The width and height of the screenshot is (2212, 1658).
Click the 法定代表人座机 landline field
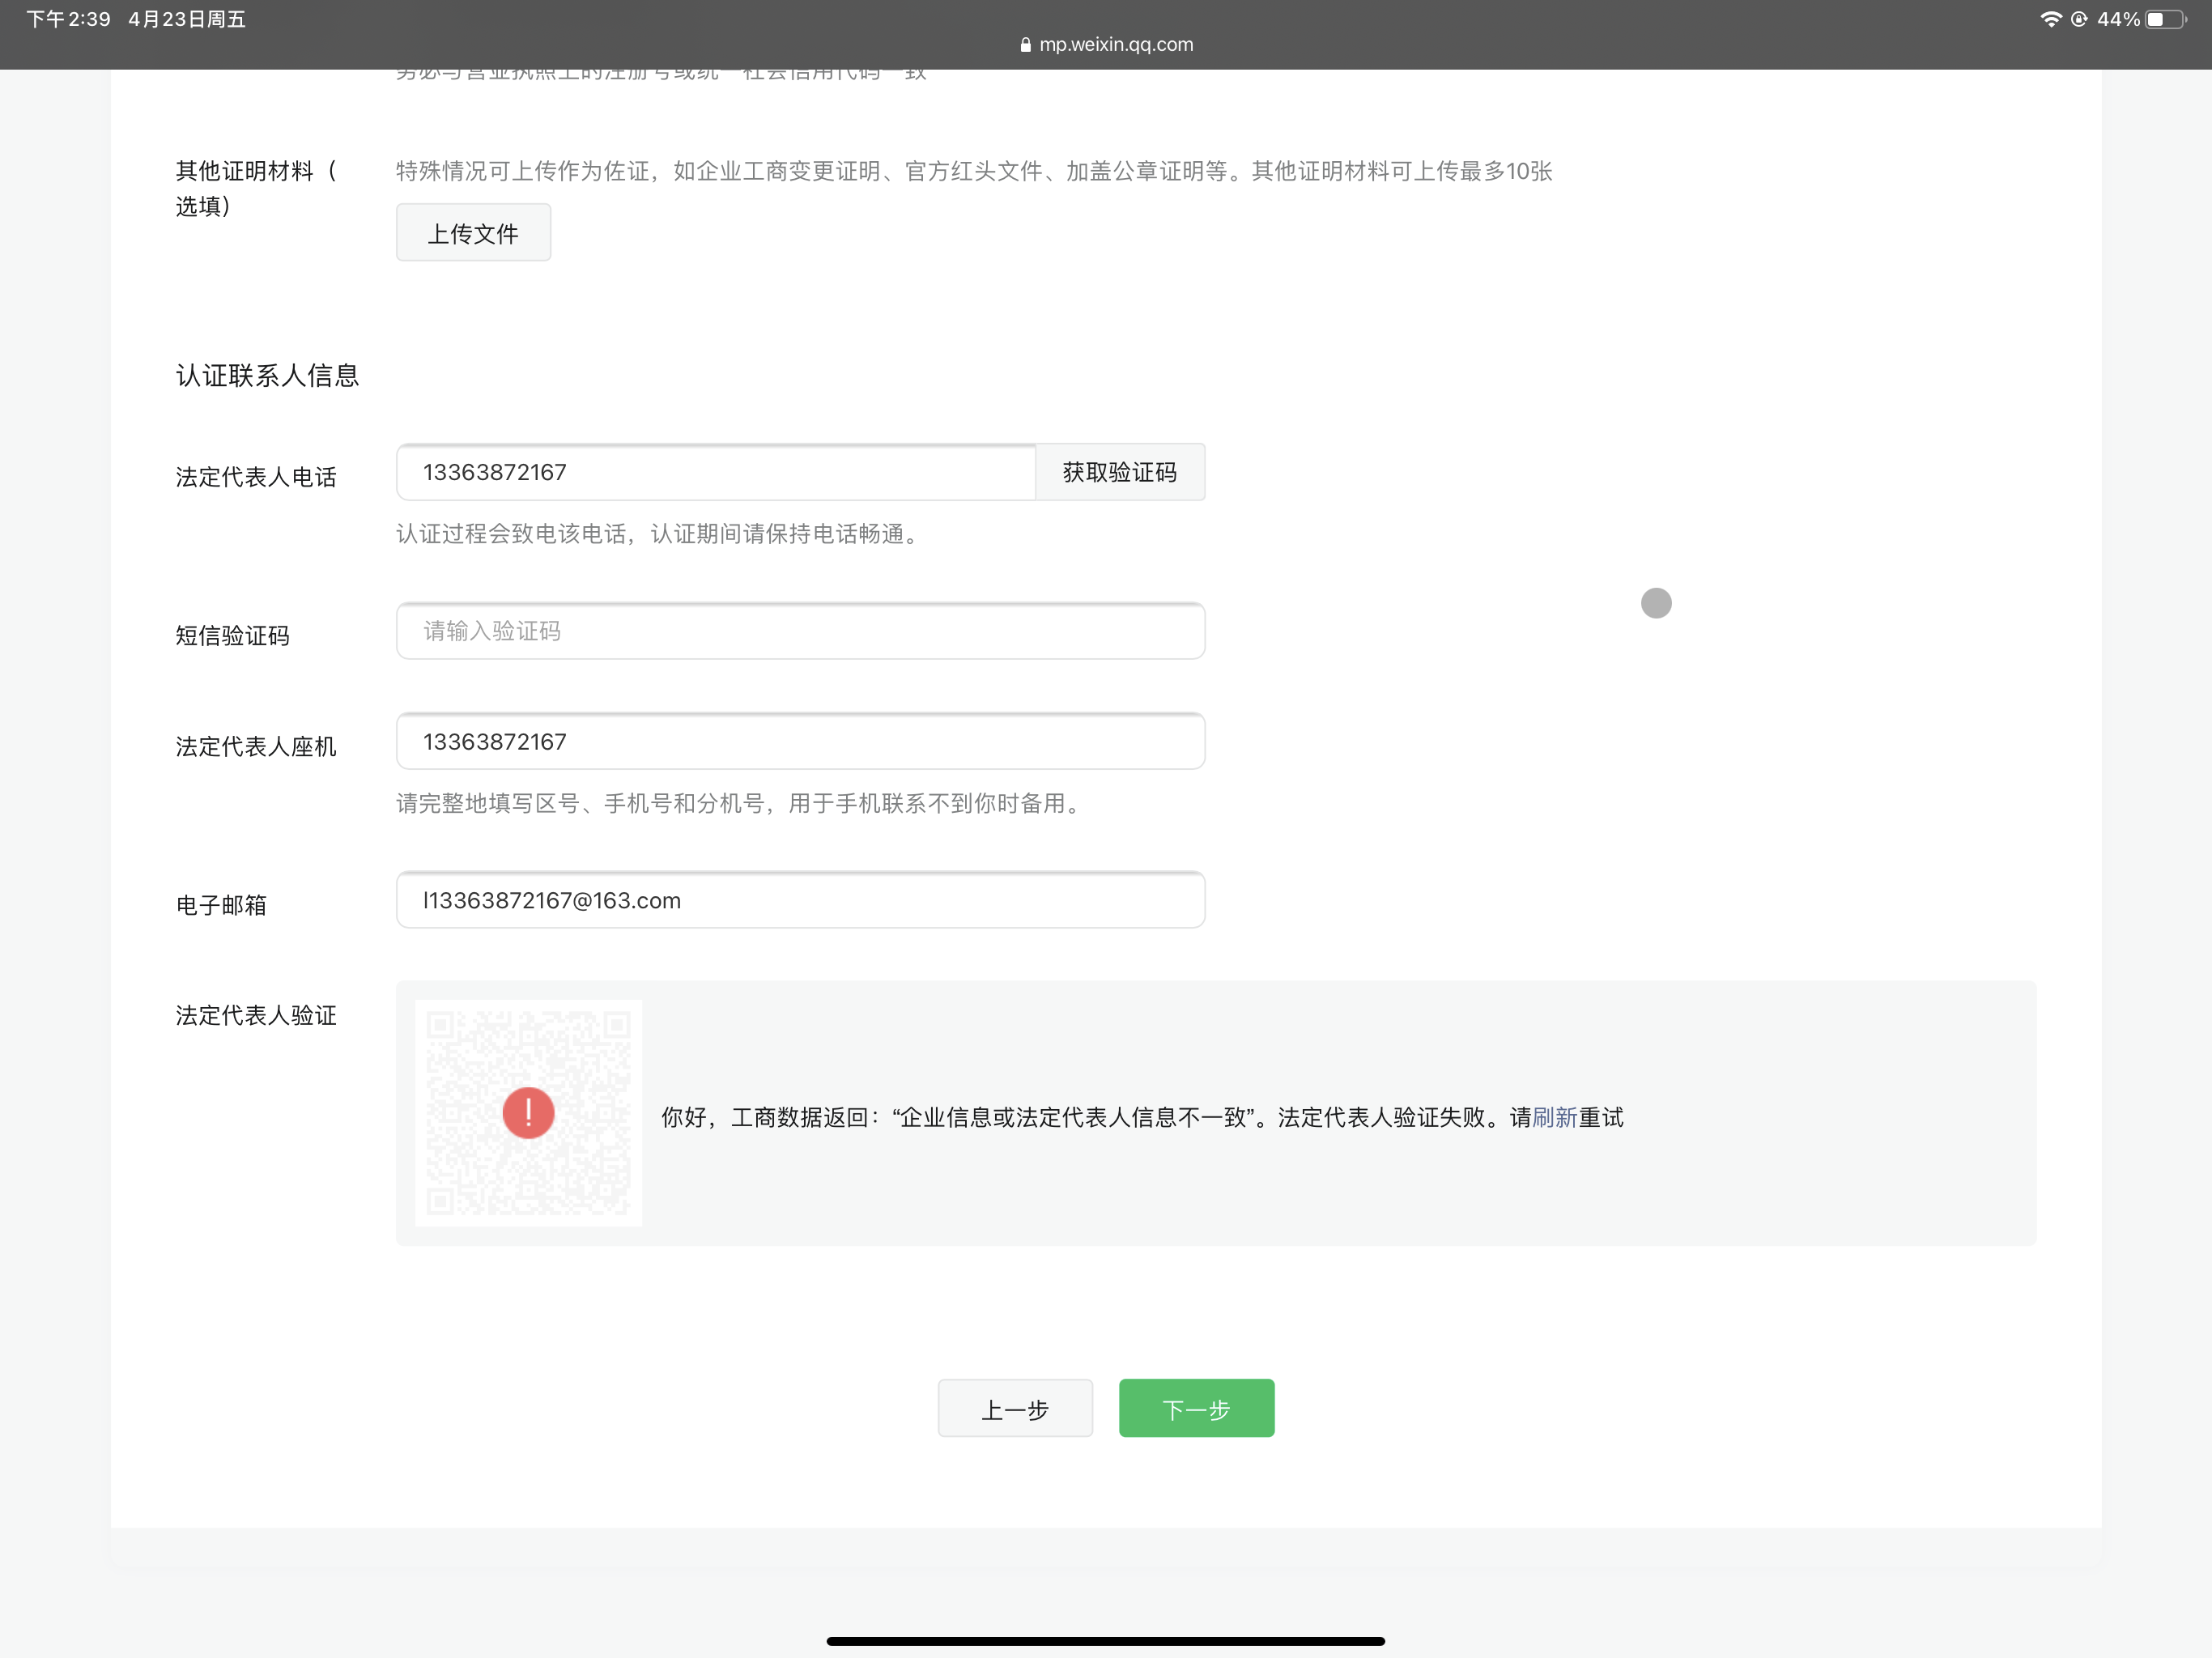800,742
